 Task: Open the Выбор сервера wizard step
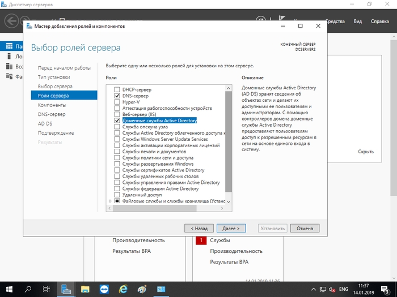pos(55,87)
